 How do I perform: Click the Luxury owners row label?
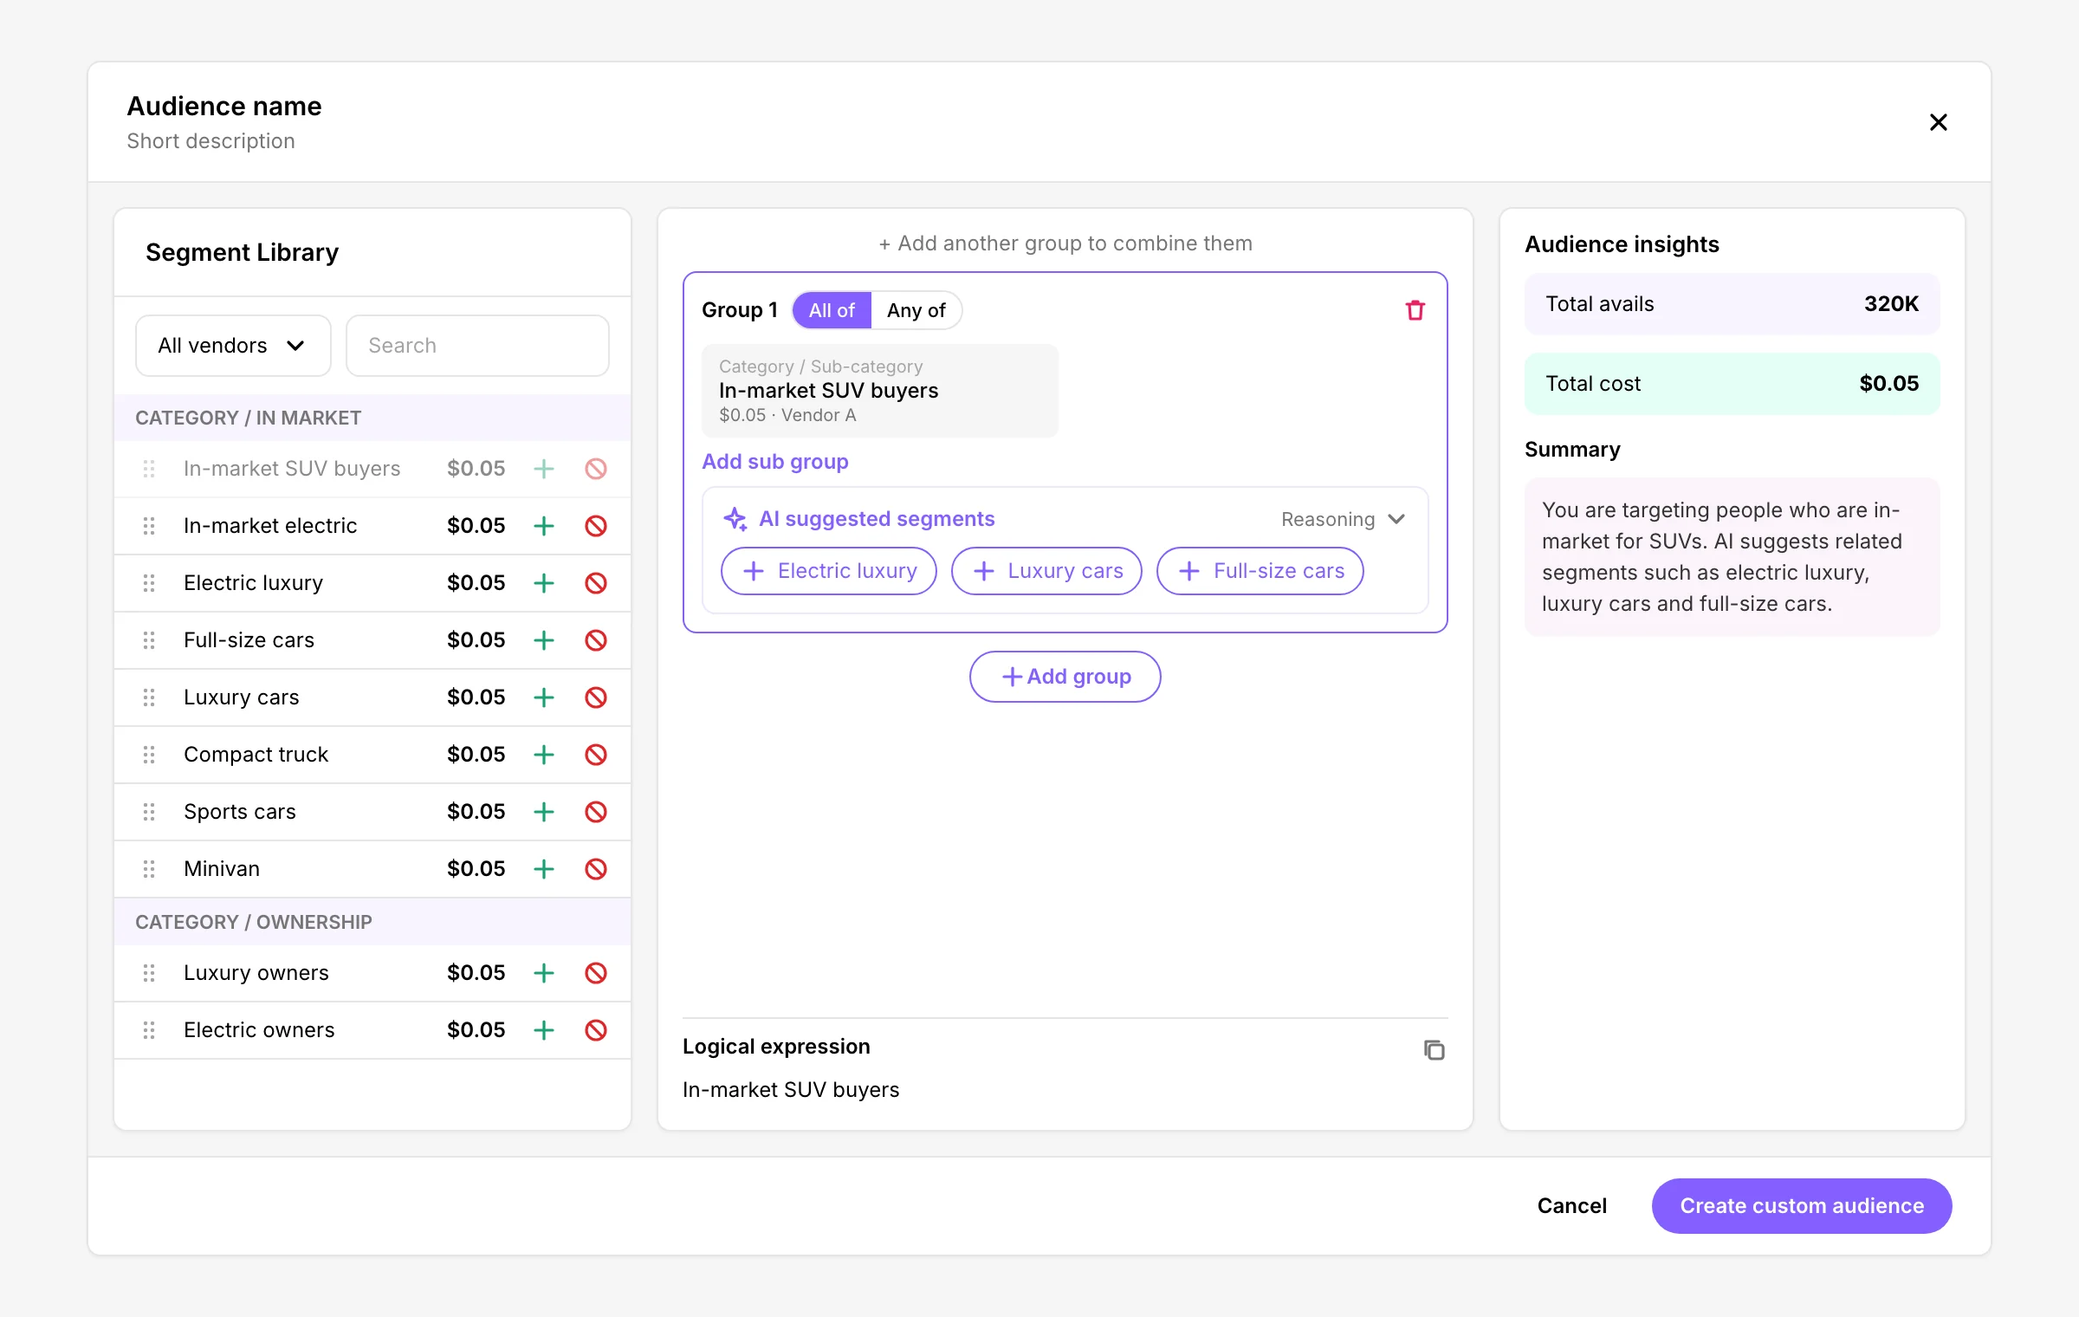tap(256, 973)
